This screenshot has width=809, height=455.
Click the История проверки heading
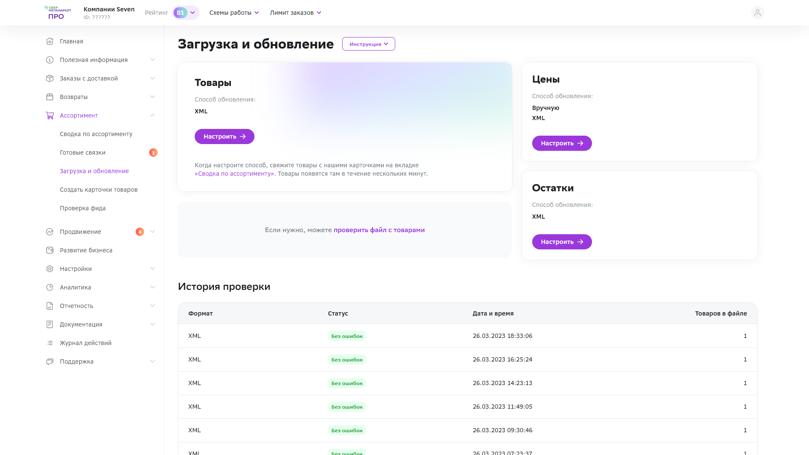pyautogui.click(x=224, y=286)
